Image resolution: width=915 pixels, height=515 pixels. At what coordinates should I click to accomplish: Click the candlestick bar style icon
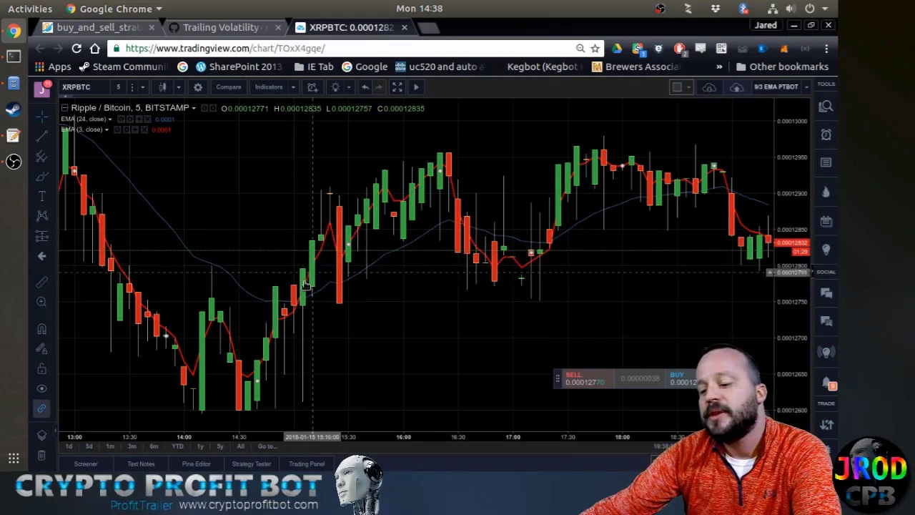click(163, 87)
